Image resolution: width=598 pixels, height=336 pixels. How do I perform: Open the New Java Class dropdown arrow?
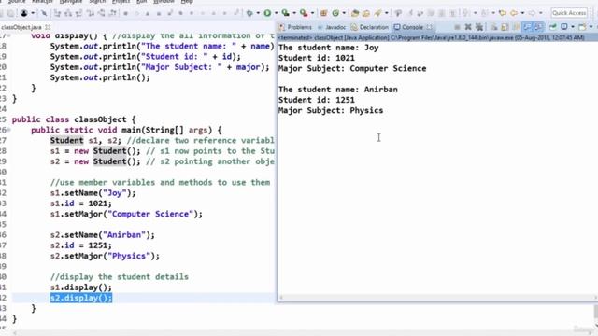click(x=344, y=13)
